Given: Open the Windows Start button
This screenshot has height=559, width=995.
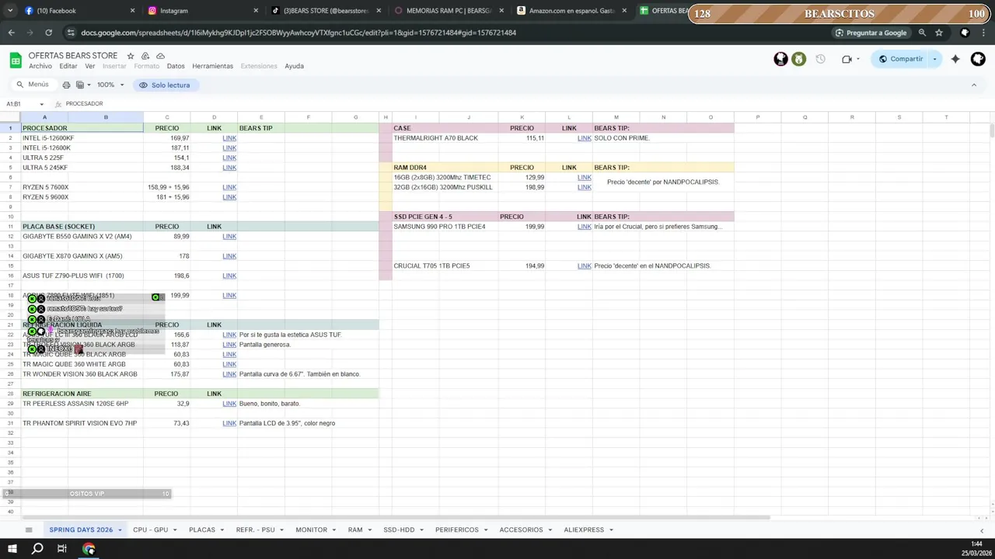Looking at the screenshot, I should 12,549.
